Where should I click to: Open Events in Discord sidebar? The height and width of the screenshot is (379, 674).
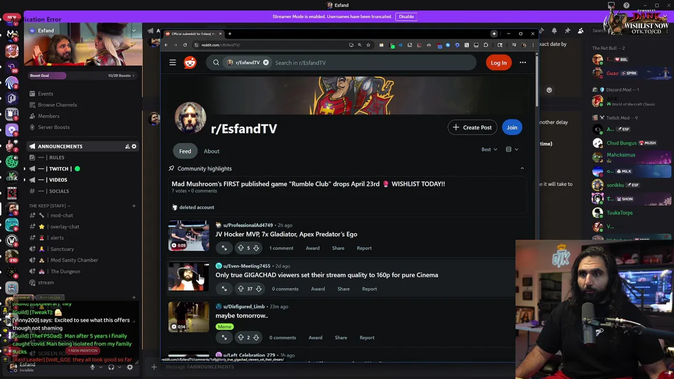coord(45,94)
